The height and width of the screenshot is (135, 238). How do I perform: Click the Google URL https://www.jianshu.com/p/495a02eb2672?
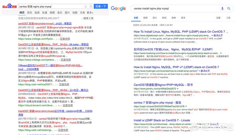coord(155,89)
